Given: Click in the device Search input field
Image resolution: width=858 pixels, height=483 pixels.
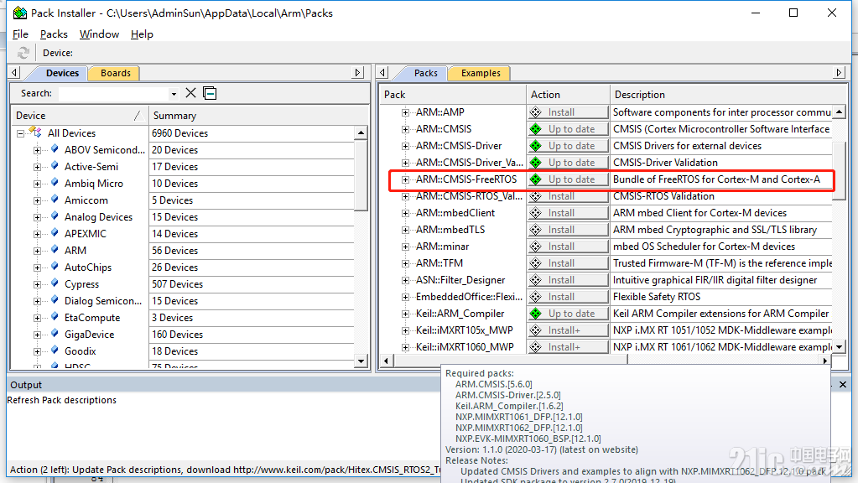Looking at the screenshot, I should [x=114, y=94].
